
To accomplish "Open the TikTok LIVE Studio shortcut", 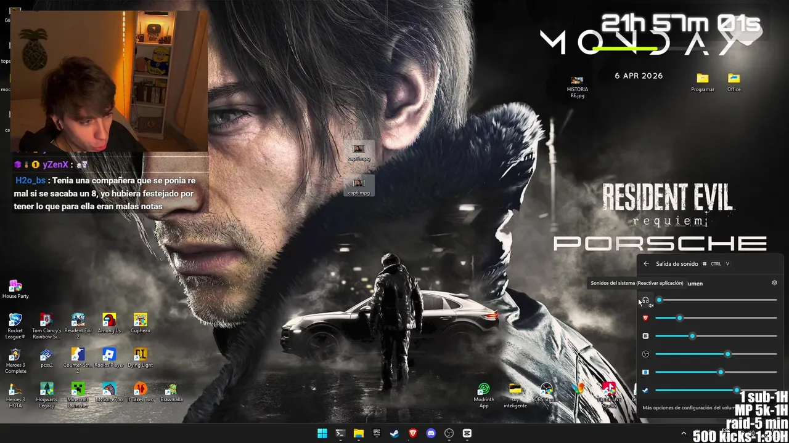I will point(608,396).
